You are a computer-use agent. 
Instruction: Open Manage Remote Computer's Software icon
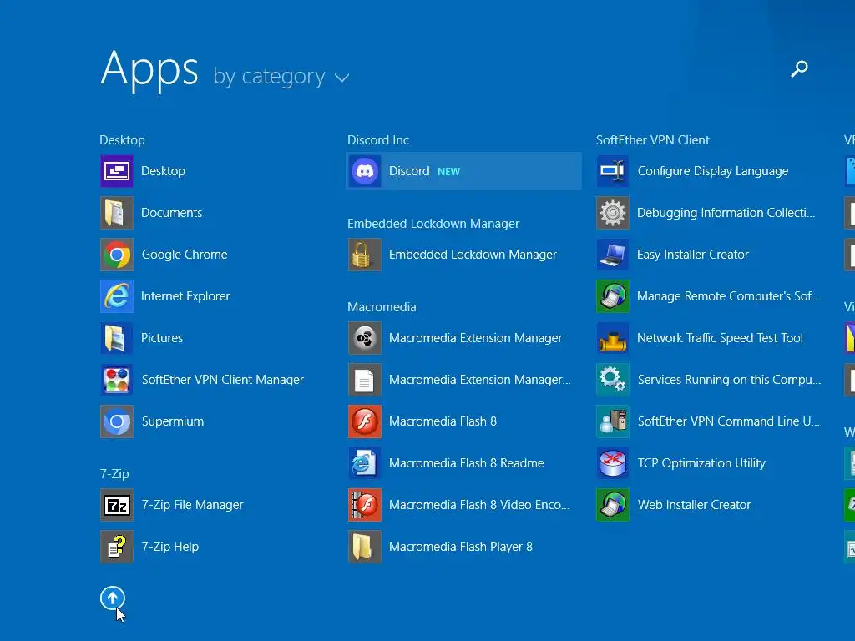coord(613,296)
